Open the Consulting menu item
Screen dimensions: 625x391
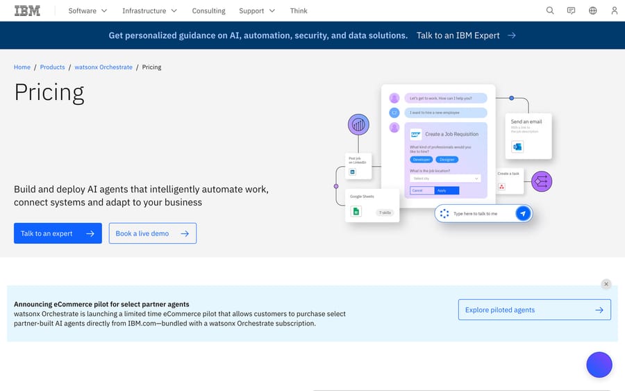pos(208,10)
